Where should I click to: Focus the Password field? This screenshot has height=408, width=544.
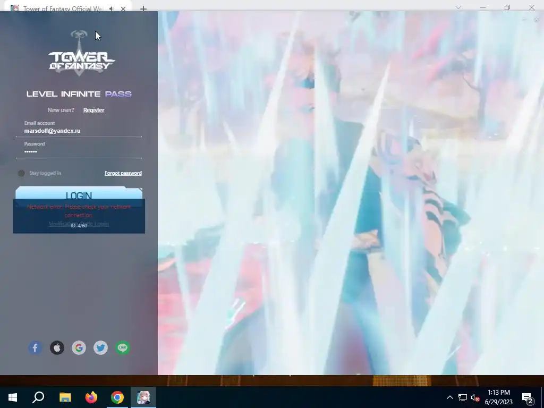(79, 151)
